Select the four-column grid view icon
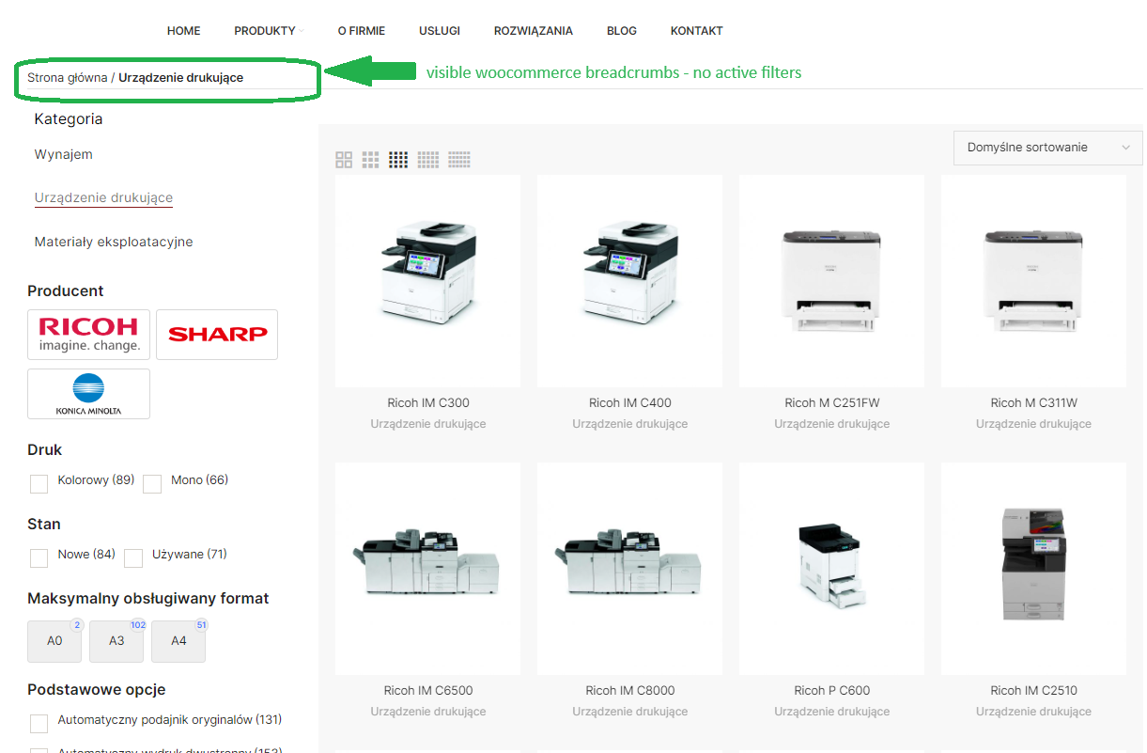Image resolution: width=1147 pixels, height=753 pixels. point(398,160)
